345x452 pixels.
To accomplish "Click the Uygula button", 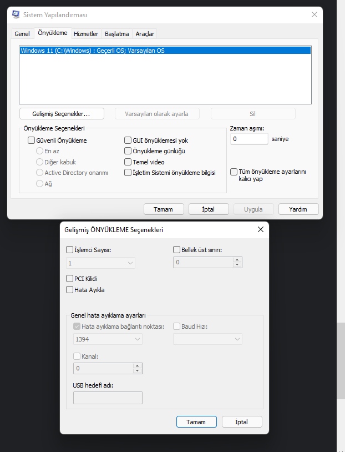I will pyautogui.click(x=253, y=209).
